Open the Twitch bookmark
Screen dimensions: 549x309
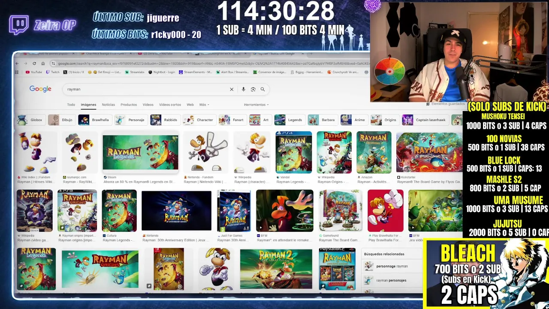[x=53, y=72]
